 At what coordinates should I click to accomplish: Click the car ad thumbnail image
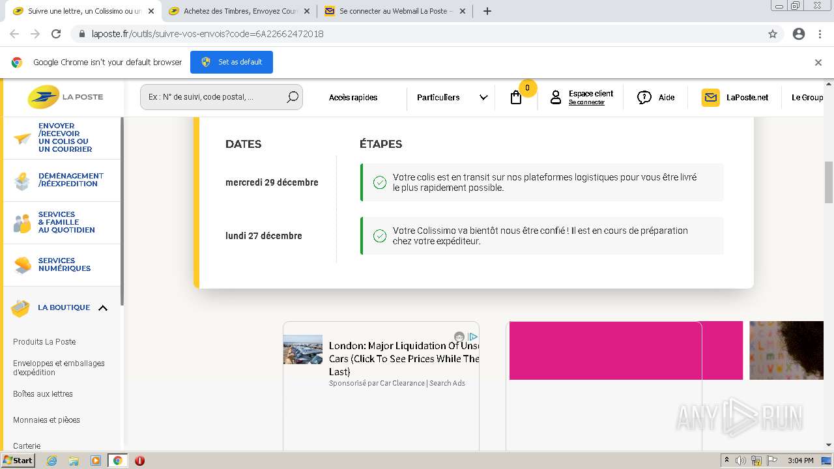(302, 349)
